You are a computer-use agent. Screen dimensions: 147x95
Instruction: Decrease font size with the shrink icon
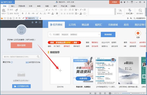[x=50, y=10]
